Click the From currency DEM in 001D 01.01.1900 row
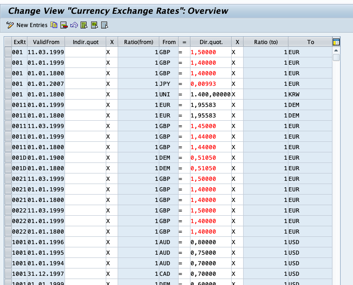Screen dimensions: 353x285 tap(168, 158)
